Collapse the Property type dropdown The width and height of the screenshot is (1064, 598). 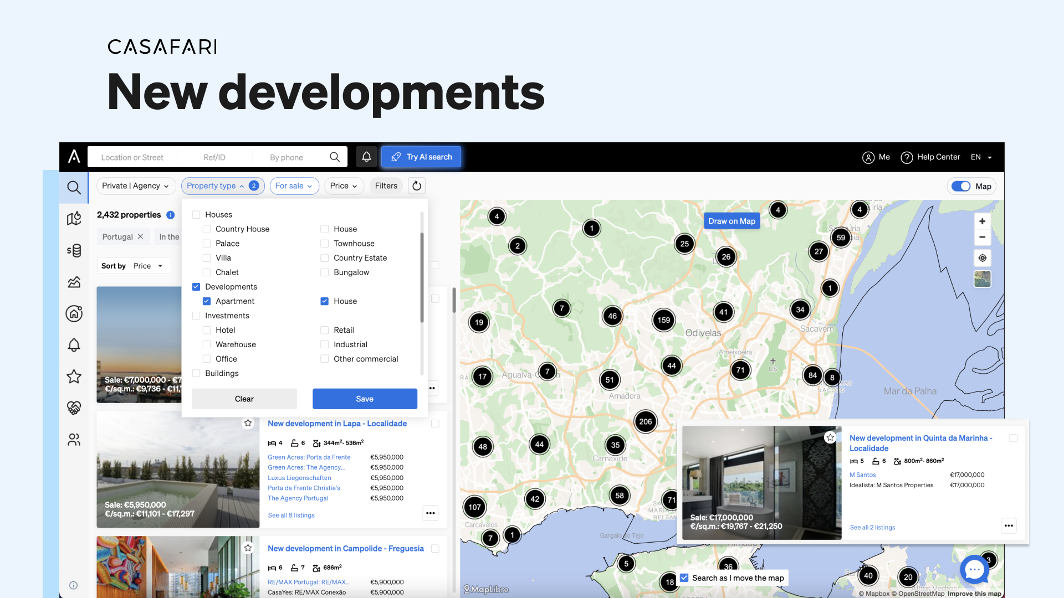pos(223,186)
